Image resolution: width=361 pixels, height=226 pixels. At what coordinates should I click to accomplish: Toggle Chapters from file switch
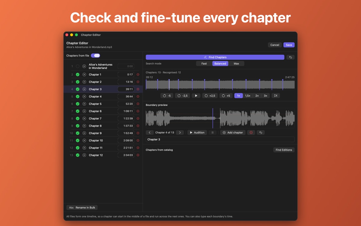click(x=95, y=55)
